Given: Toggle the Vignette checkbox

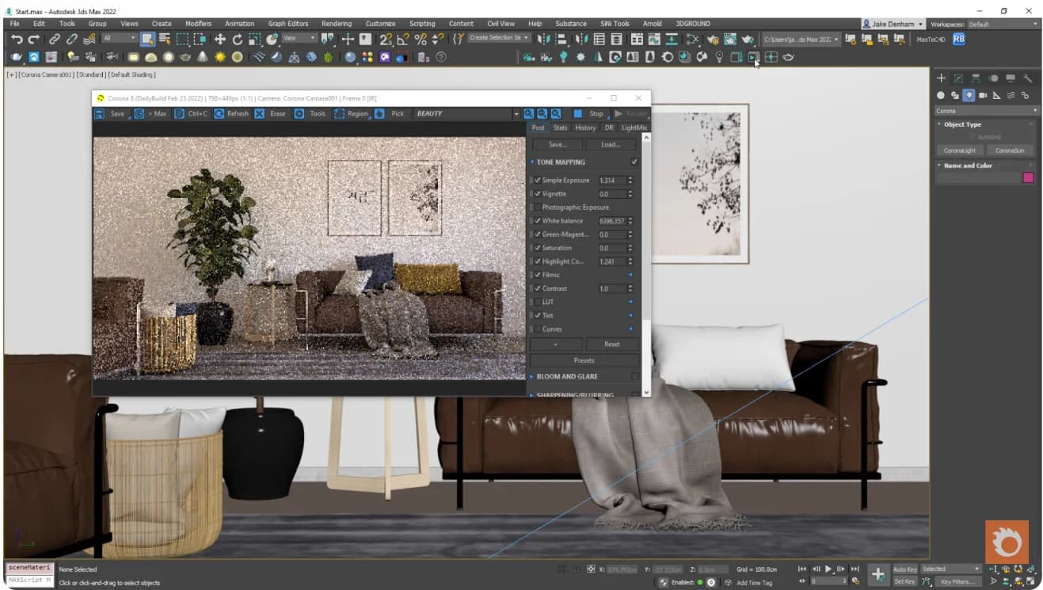Looking at the screenshot, I should tap(538, 194).
